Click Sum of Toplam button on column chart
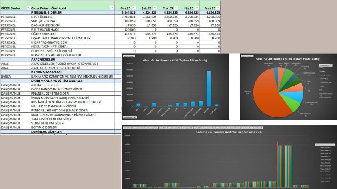337x189 pixels. point(129,56)
